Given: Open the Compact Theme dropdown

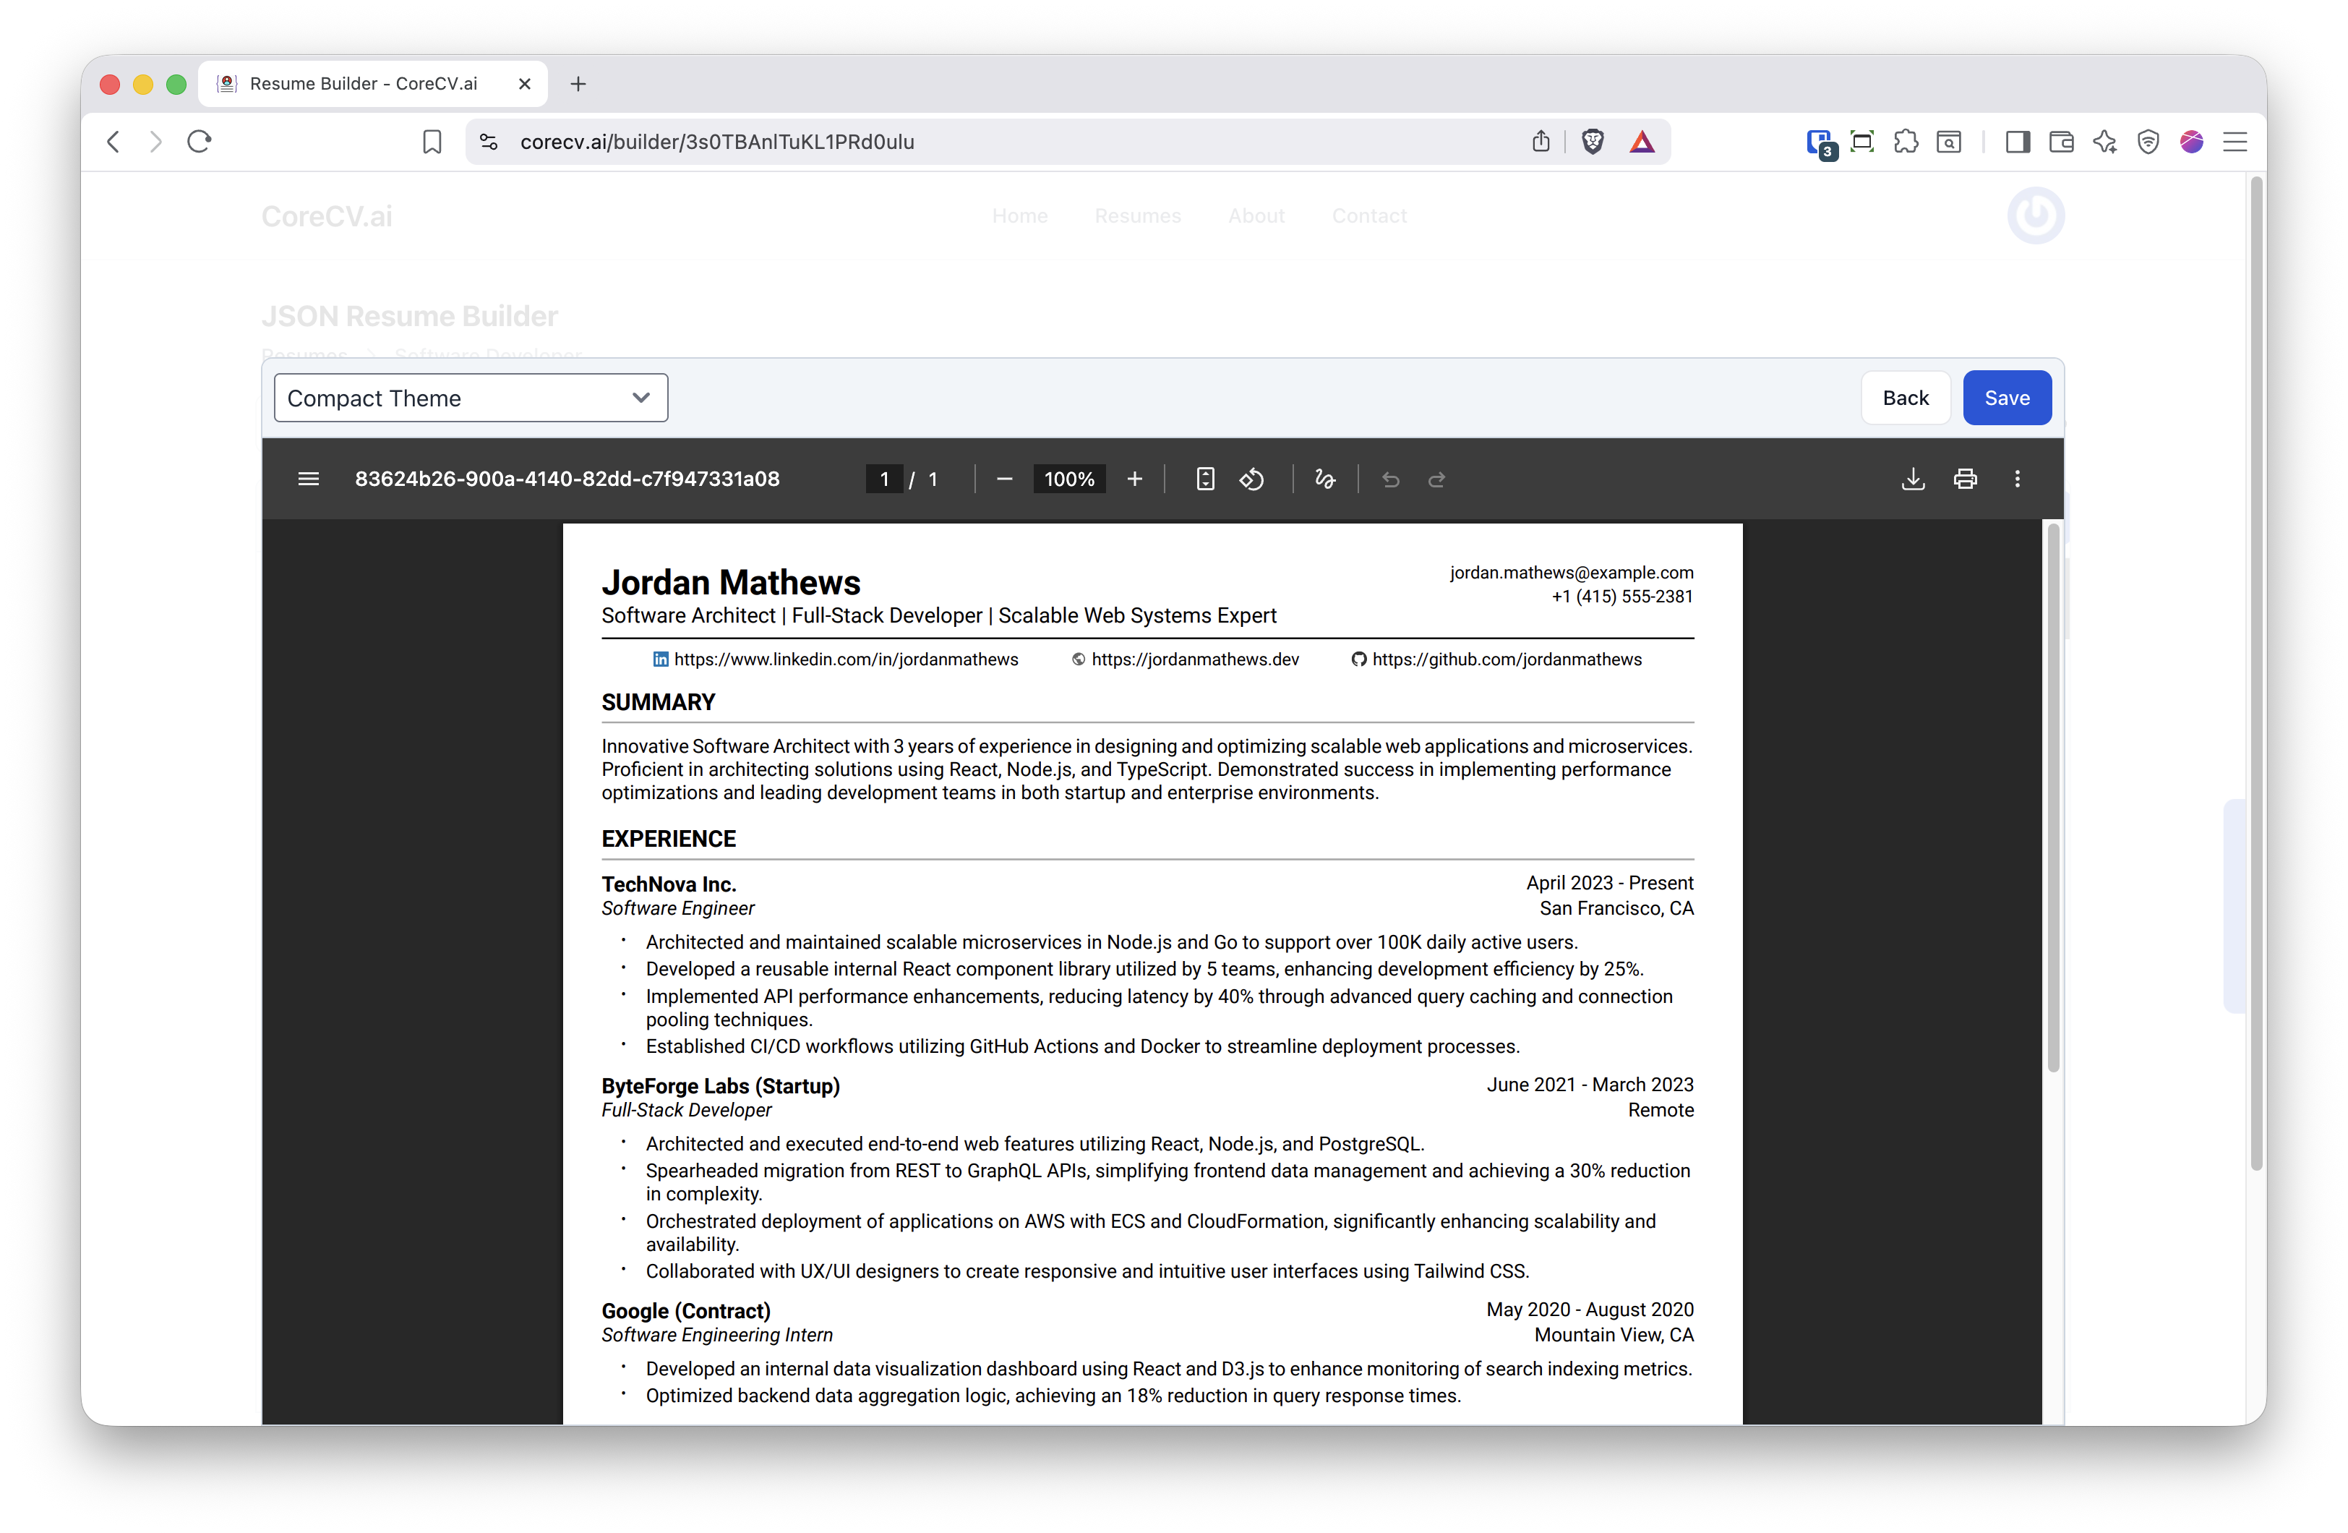Looking at the screenshot, I should pos(470,397).
